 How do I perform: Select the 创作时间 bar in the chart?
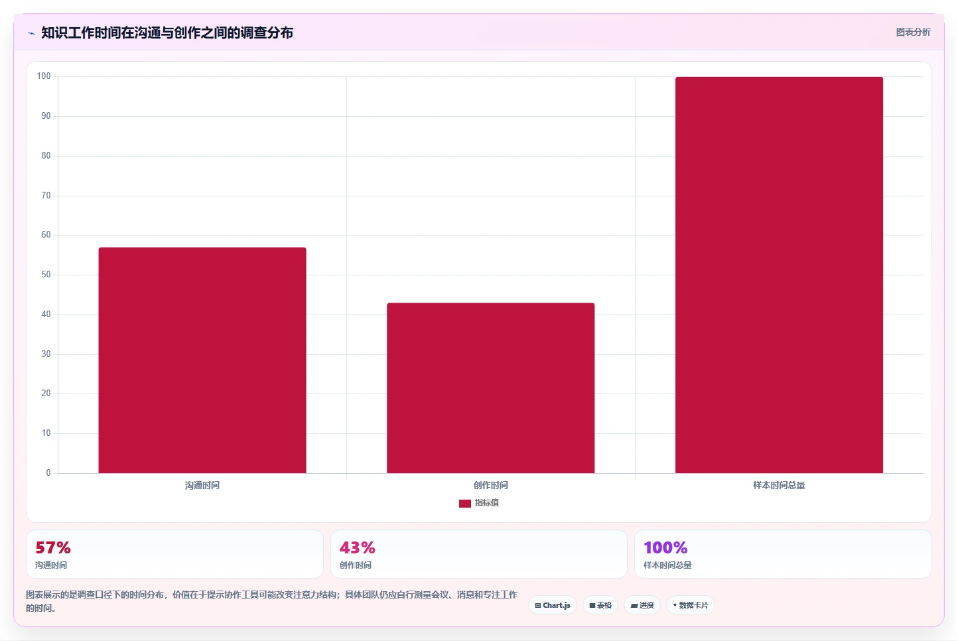tap(490, 388)
